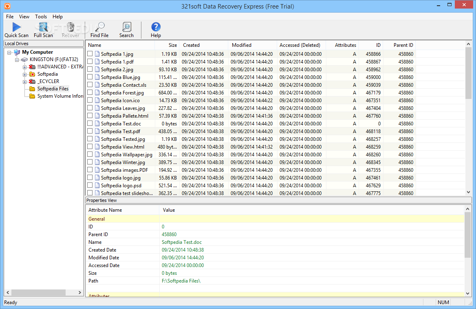Click the Attribute Name column header
The width and height of the screenshot is (476, 309).
click(x=123, y=210)
